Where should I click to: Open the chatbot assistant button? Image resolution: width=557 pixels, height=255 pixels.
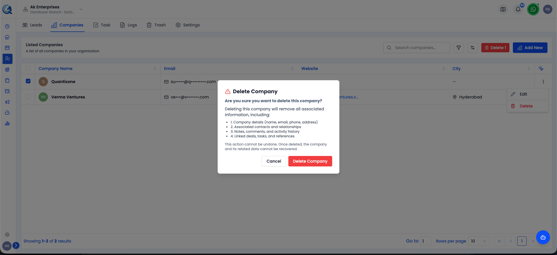[543, 237]
